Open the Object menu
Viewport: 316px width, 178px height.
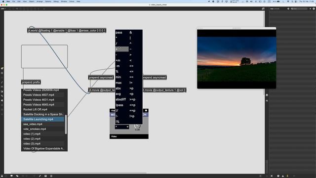[x=32, y=1]
